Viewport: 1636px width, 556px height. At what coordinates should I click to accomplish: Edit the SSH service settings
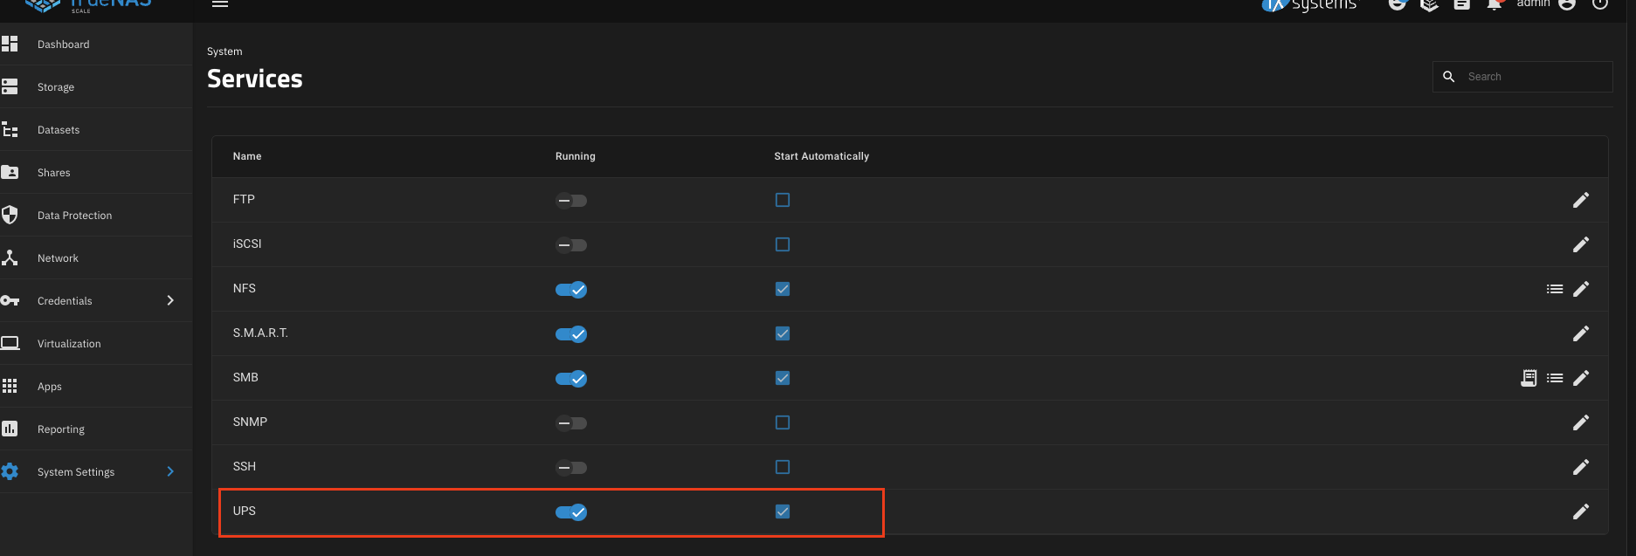[x=1580, y=467]
